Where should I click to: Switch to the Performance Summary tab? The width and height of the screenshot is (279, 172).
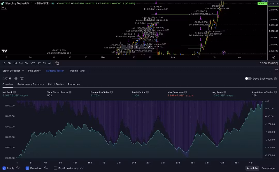coord(30,84)
